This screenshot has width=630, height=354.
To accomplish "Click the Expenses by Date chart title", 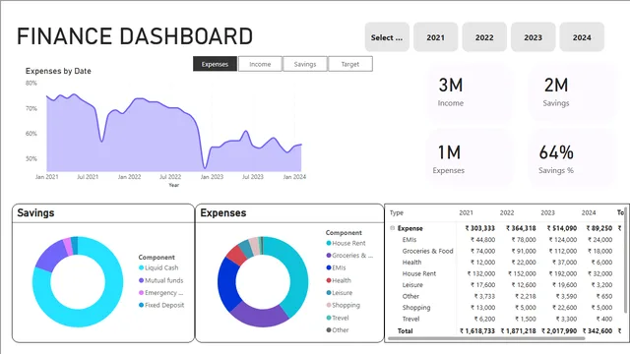I will pos(58,71).
